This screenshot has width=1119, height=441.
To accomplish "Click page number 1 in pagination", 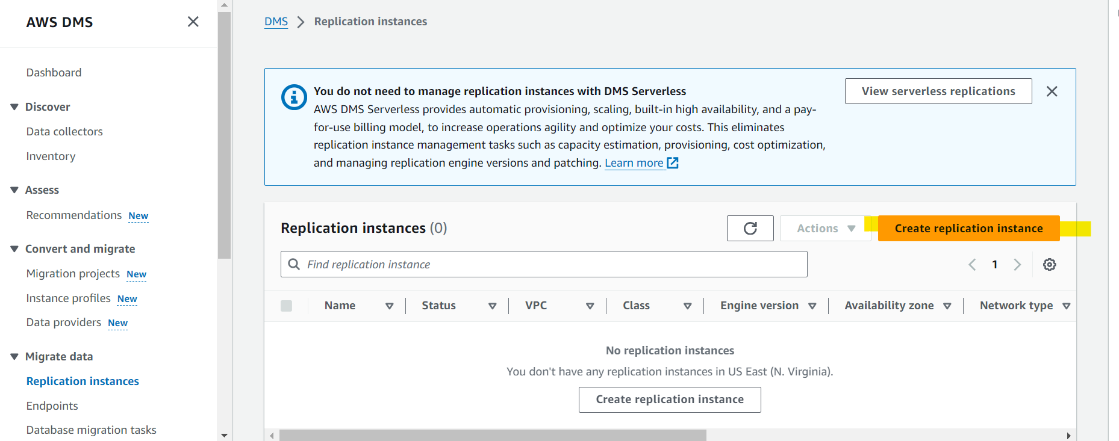I will tap(995, 264).
